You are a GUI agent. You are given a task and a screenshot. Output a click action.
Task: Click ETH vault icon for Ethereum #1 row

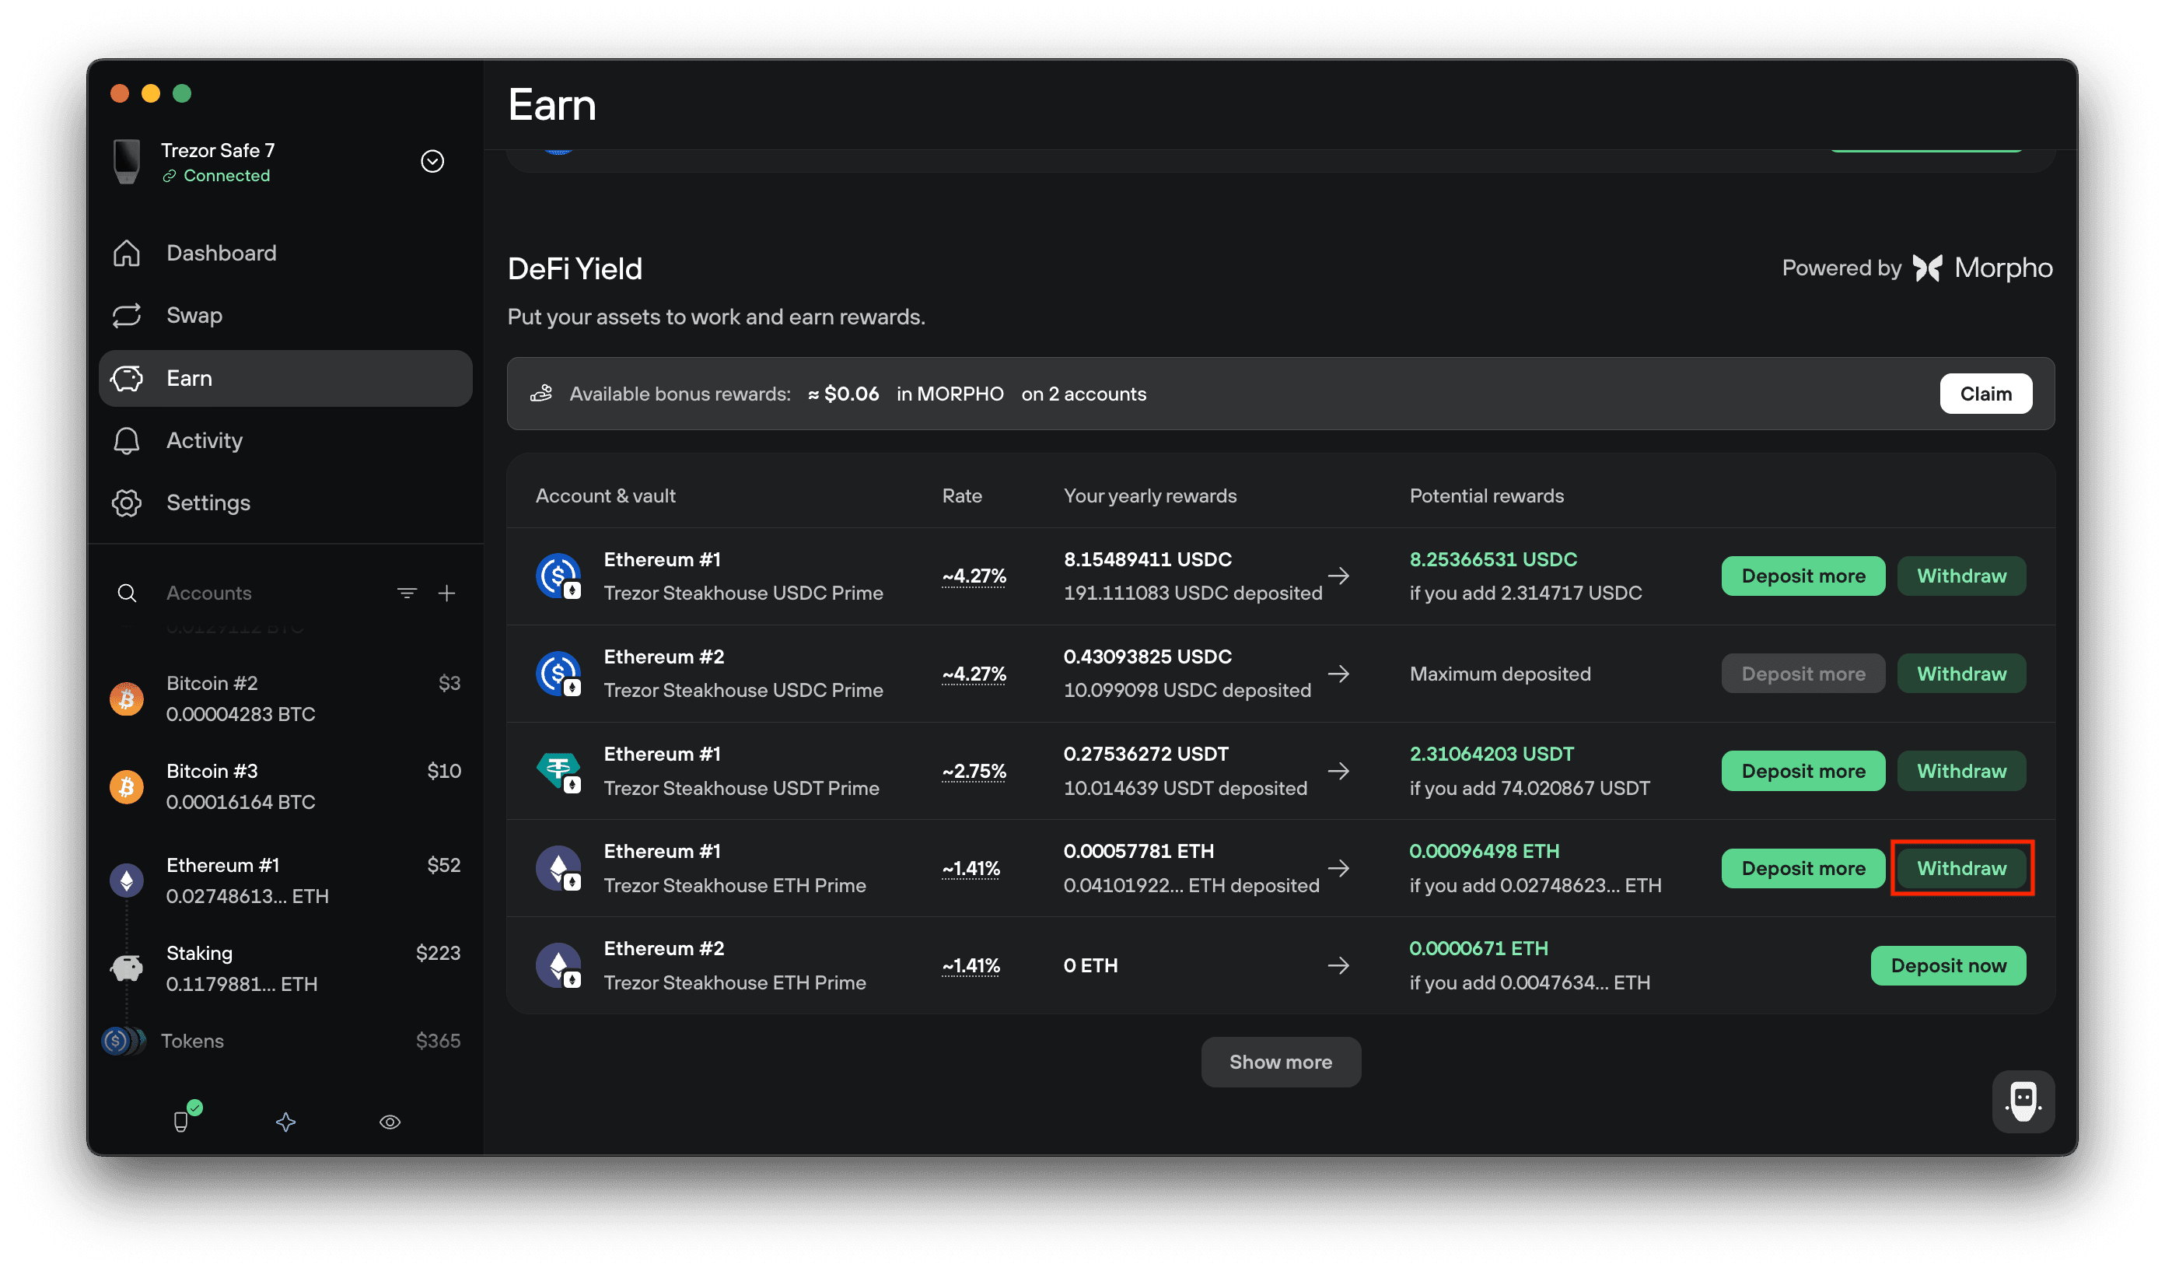(558, 868)
